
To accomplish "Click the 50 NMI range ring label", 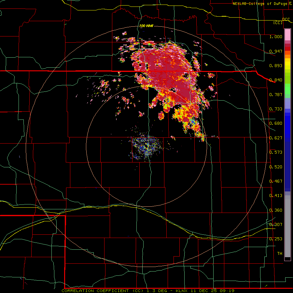I will pyautogui.click(x=146, y=86).
